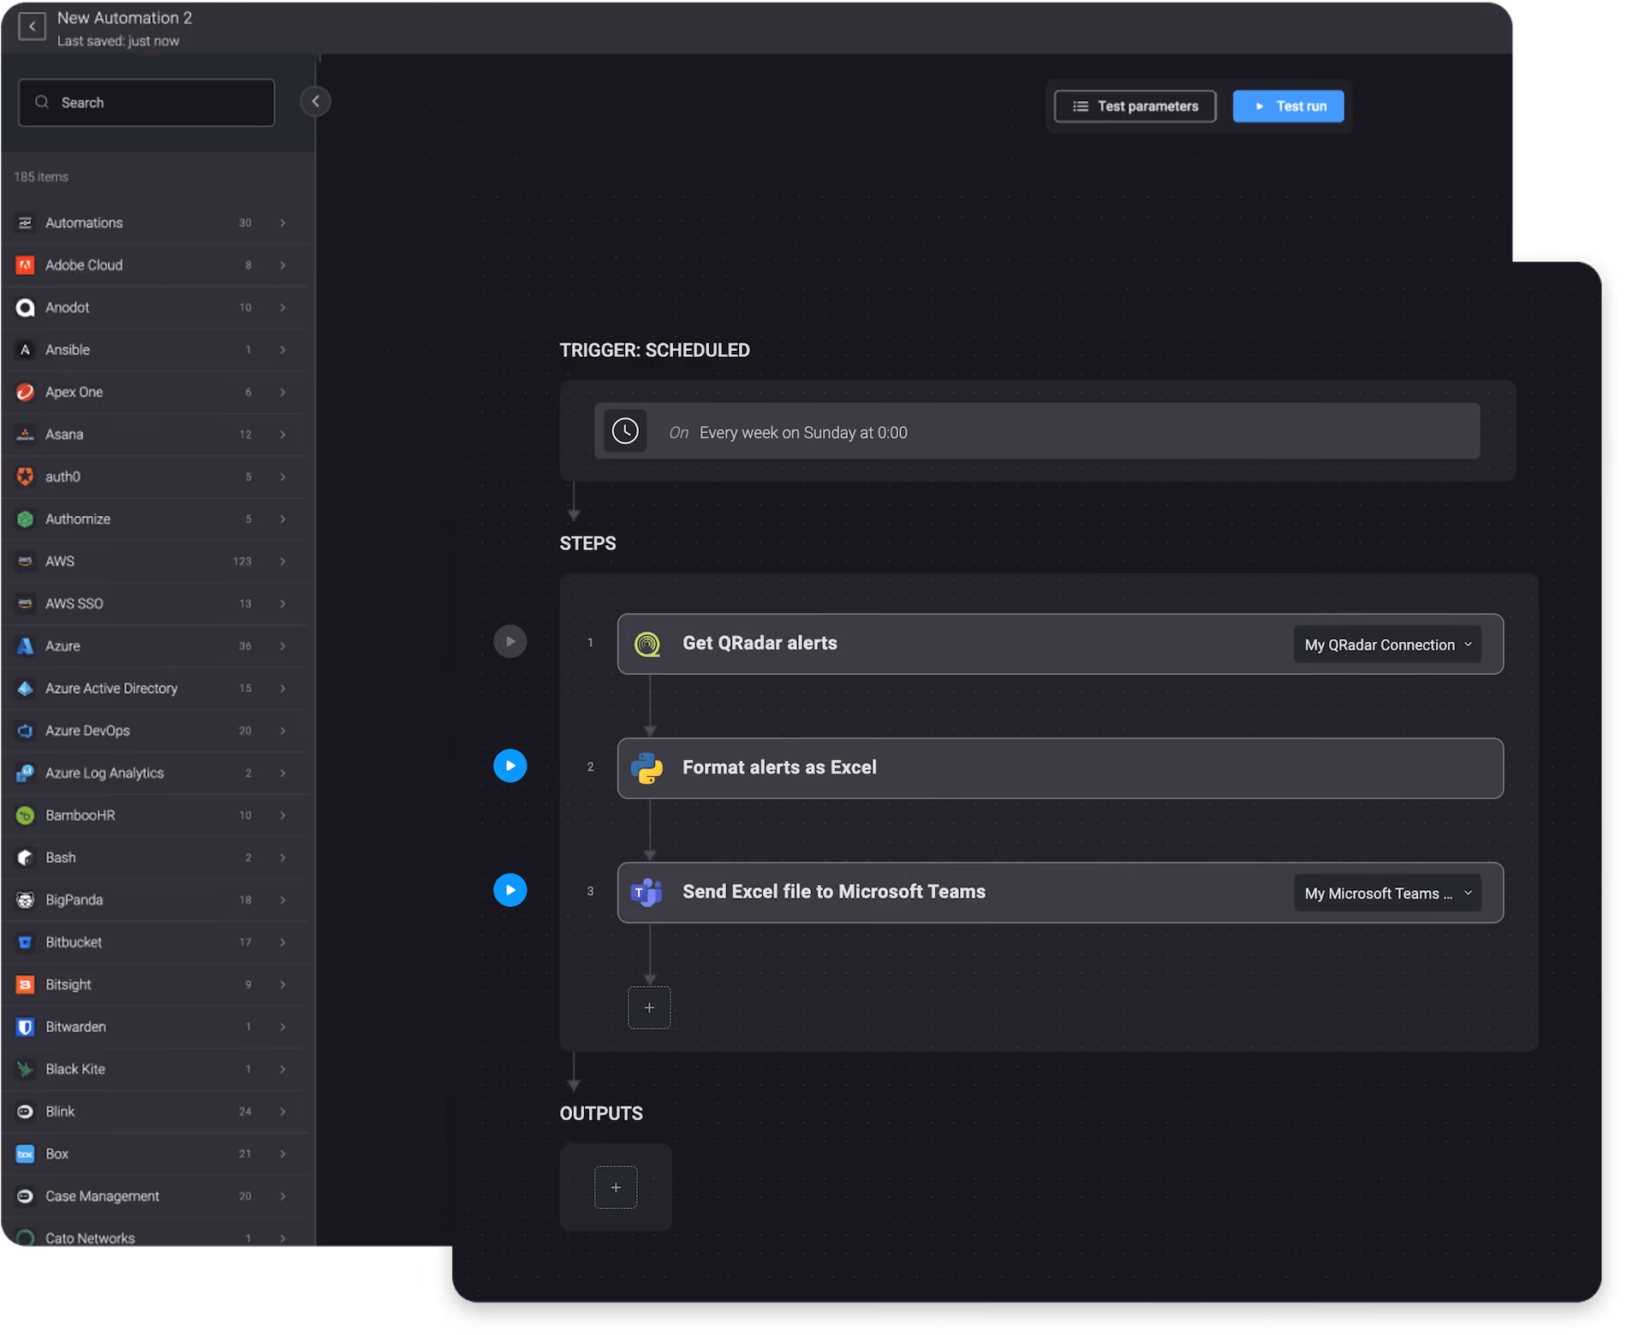Open the Format alerts as Excel step
This screenshot has height=1335, width=1627.
coord(1060,768)
